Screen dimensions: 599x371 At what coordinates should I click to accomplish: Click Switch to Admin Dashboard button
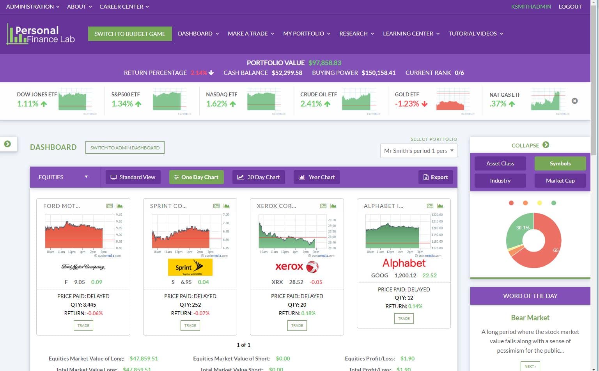[x=125, y=147]
